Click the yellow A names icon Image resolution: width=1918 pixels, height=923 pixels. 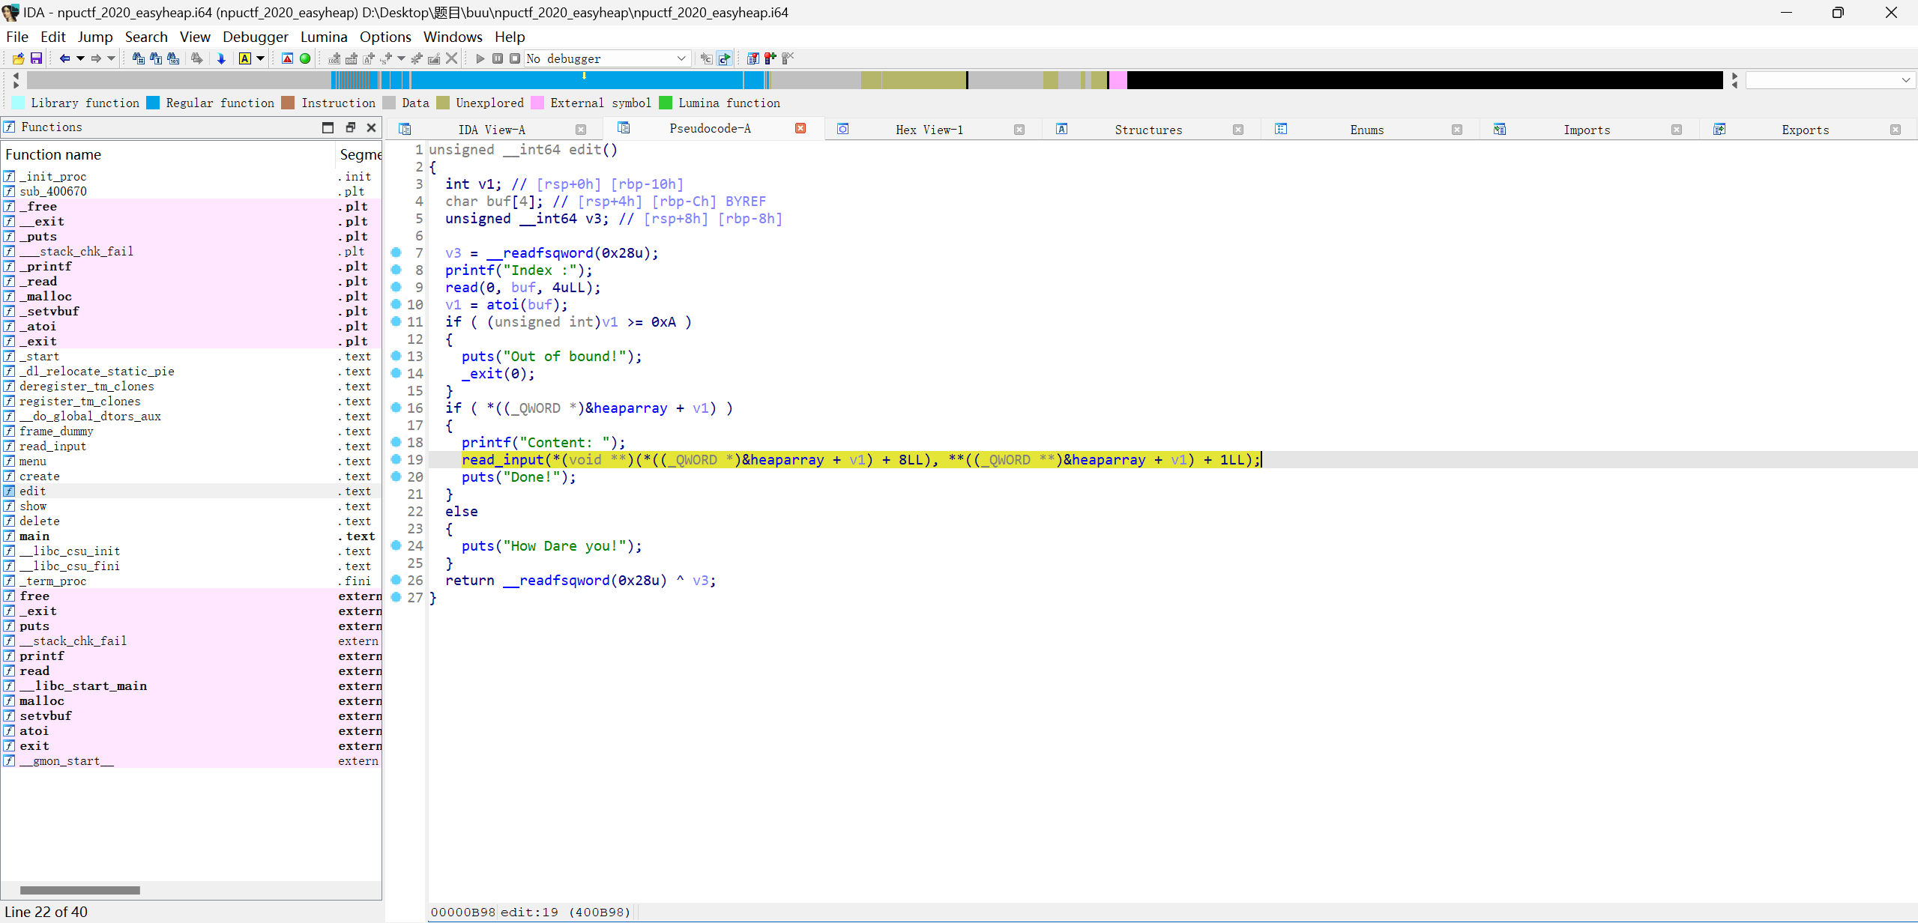pos(245,58)
